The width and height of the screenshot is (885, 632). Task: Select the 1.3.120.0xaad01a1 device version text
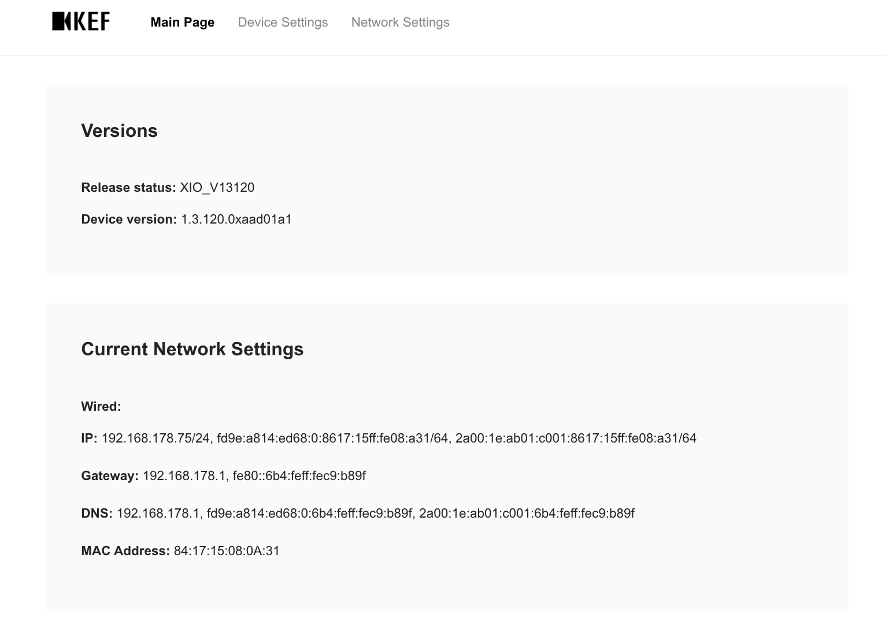236,220
